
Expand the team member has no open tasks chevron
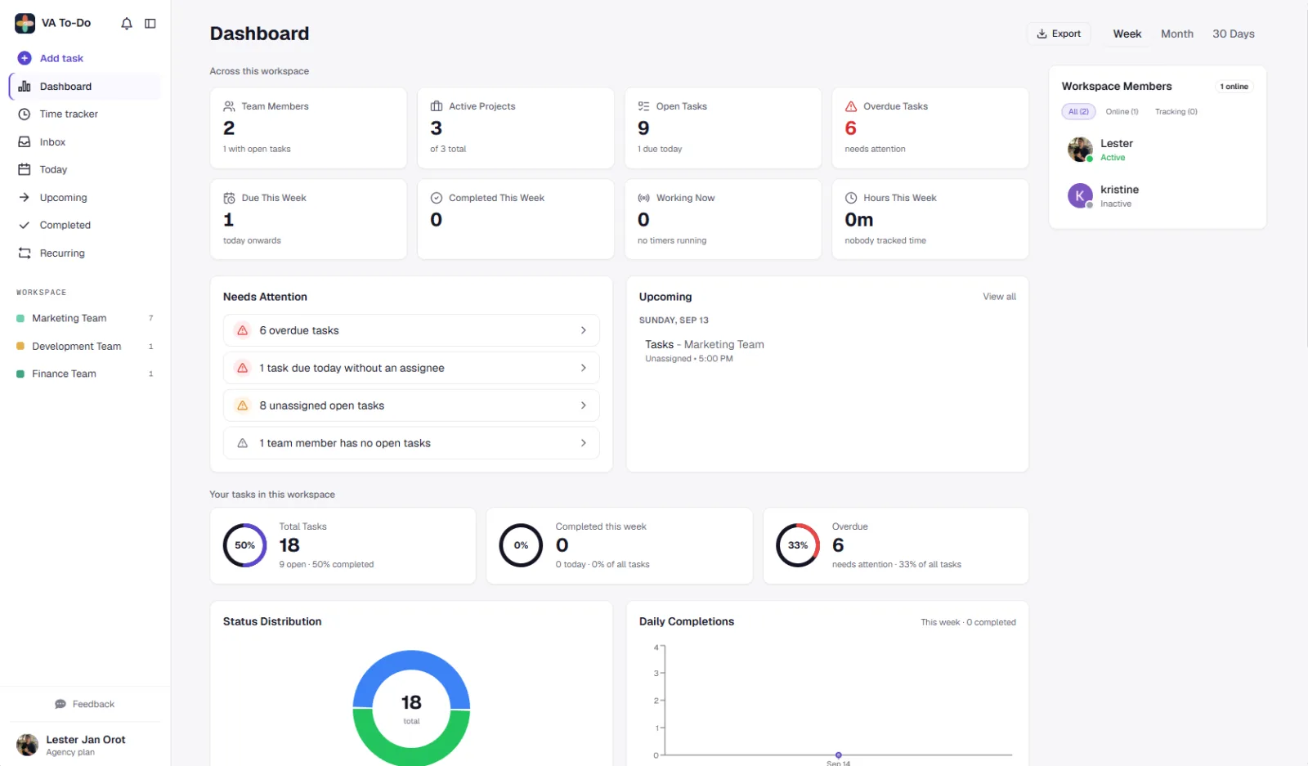point(584,443)
